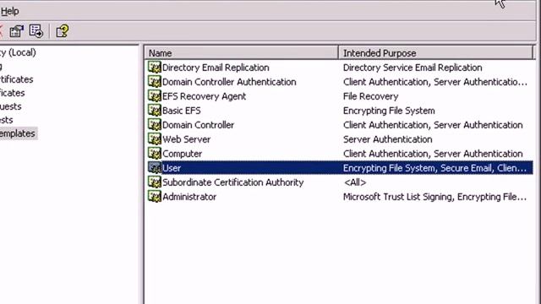Click the Properties toolbar icon
This screenshot has height=304, width=541.
pos(16,31)
